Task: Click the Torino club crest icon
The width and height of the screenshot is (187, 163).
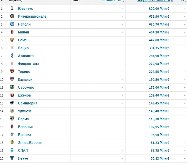Action: [12, 72]
